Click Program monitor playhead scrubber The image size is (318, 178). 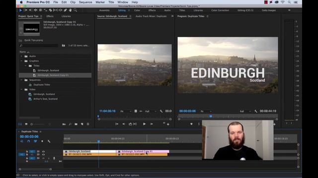[211, 116]
